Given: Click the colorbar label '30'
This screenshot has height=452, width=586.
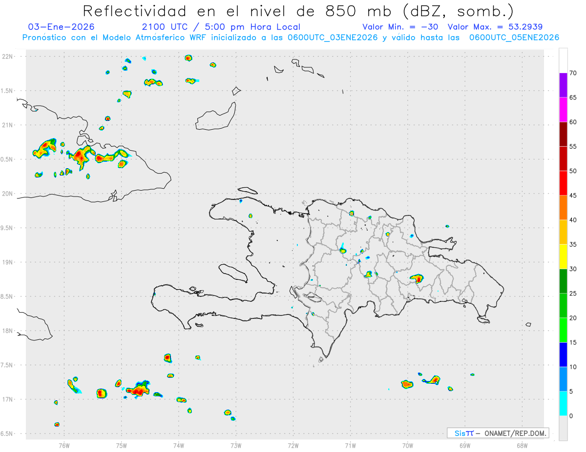Looking at the screenshot, I should tap(573, 269).
